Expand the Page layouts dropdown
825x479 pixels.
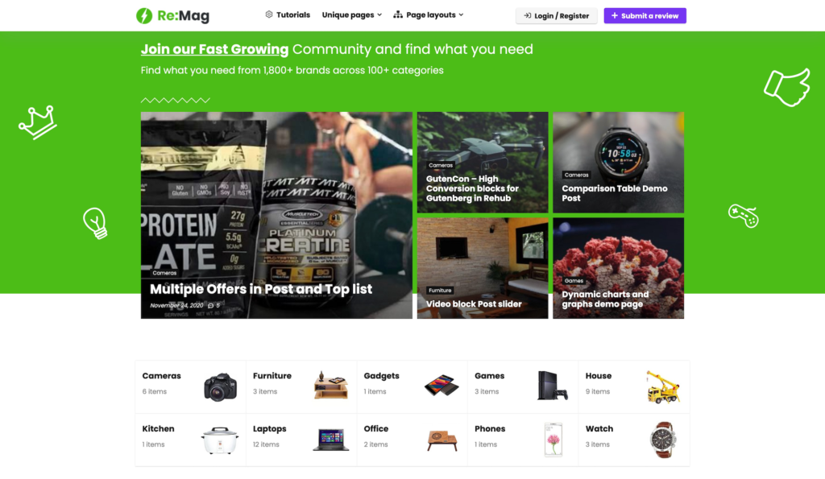(429, 14)
